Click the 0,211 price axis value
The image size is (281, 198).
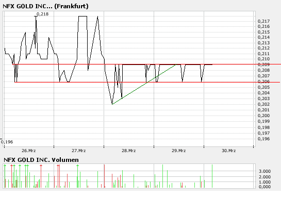(x=263, y=54)
